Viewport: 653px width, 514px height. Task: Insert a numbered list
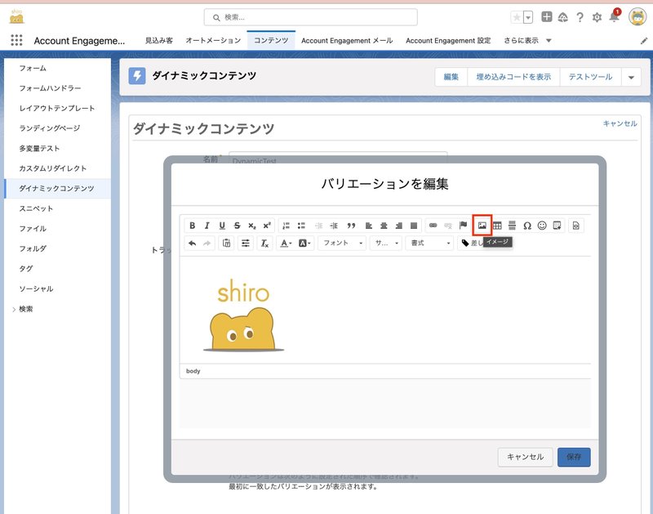[287, 226]
